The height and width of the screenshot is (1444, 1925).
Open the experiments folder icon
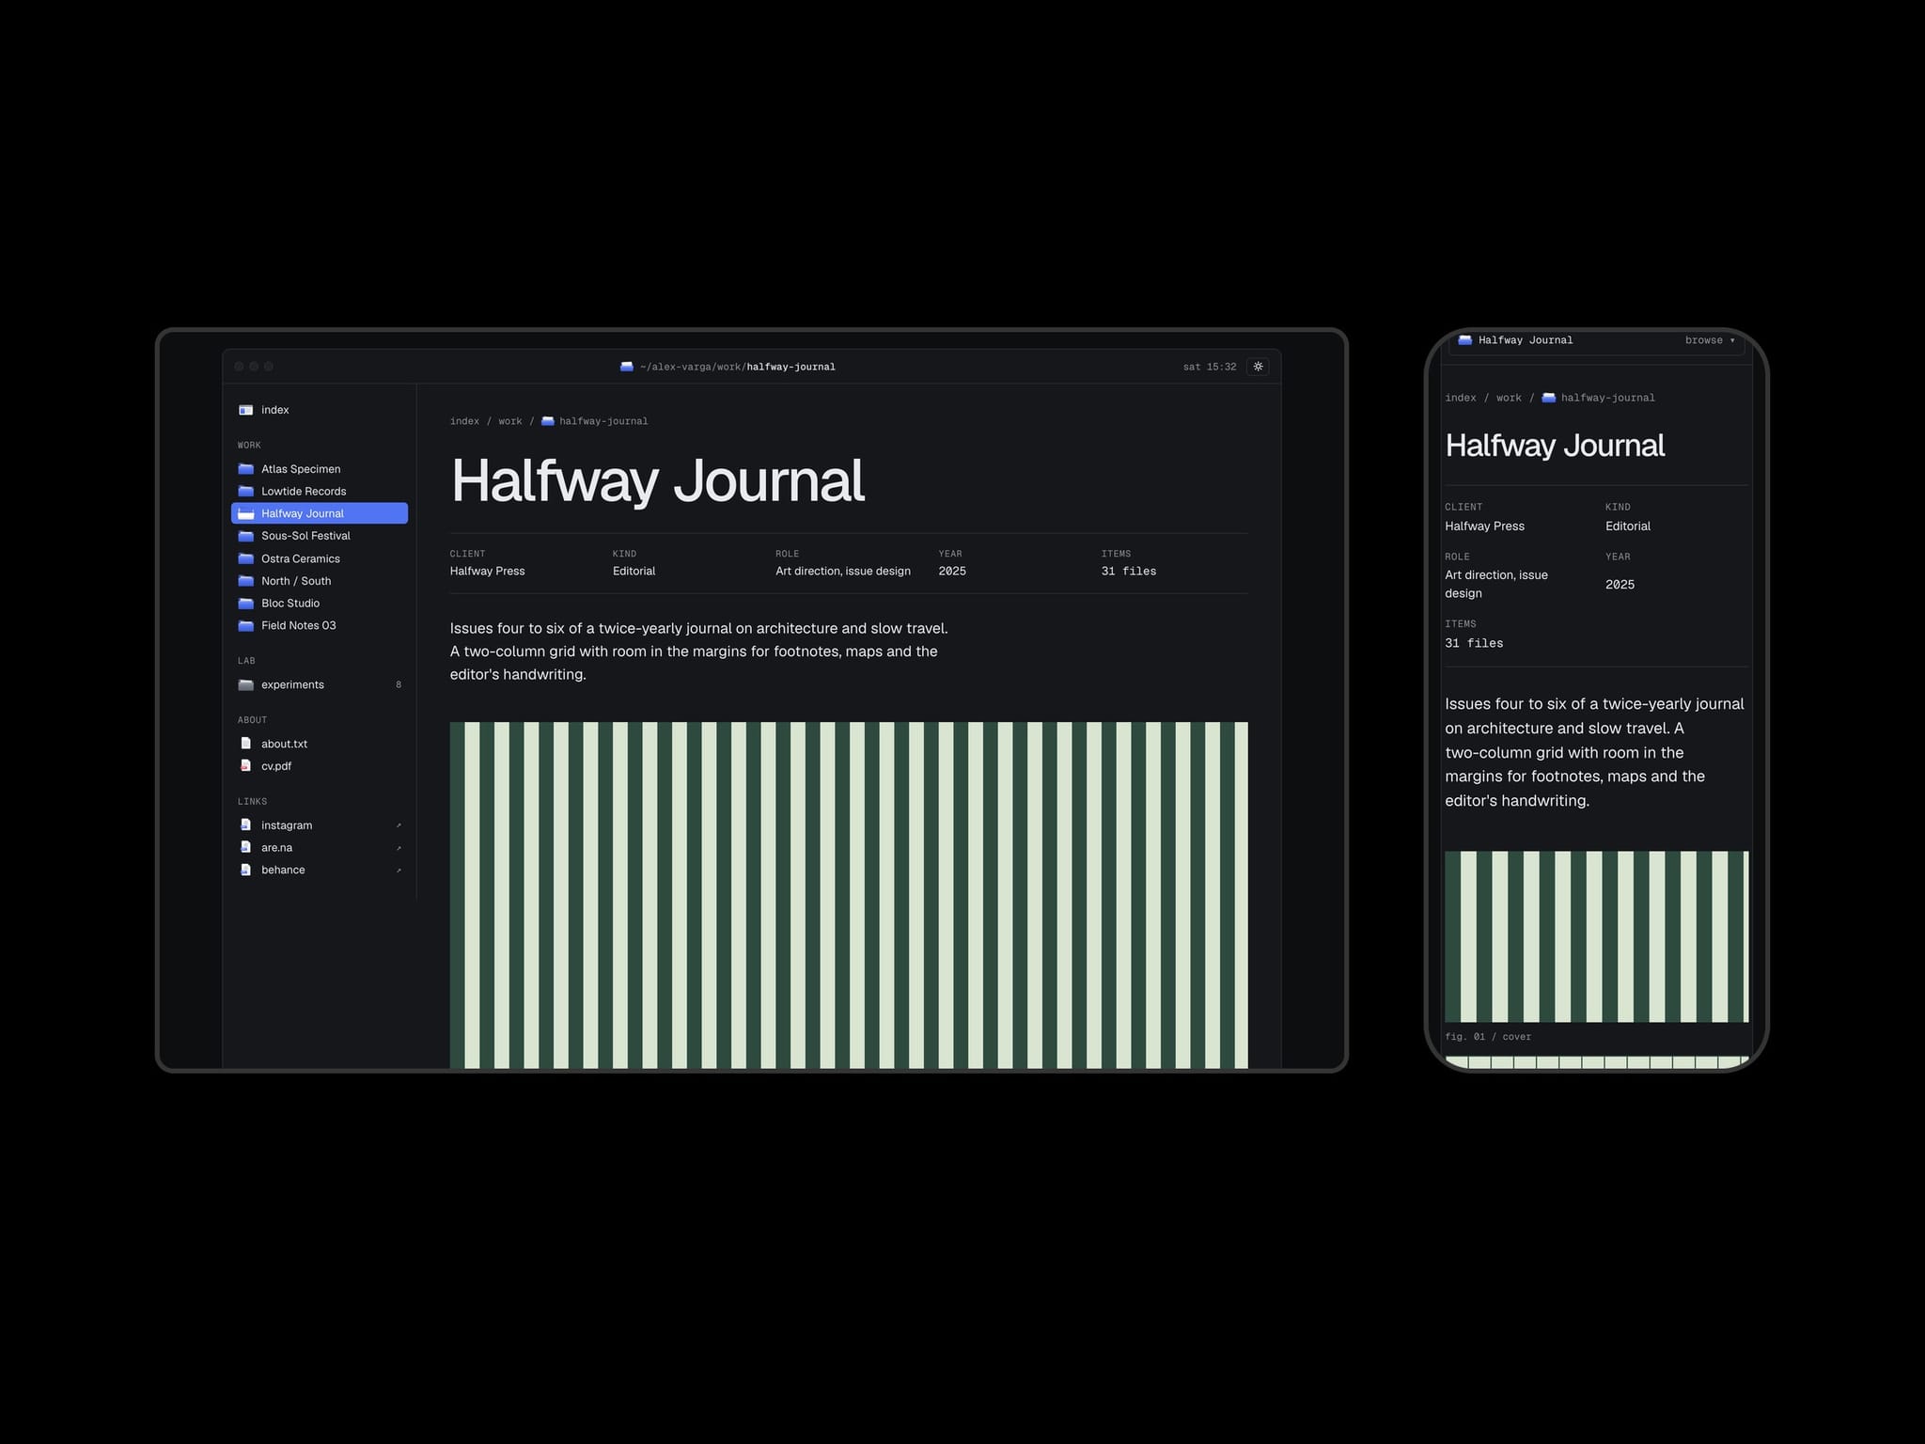246,684
